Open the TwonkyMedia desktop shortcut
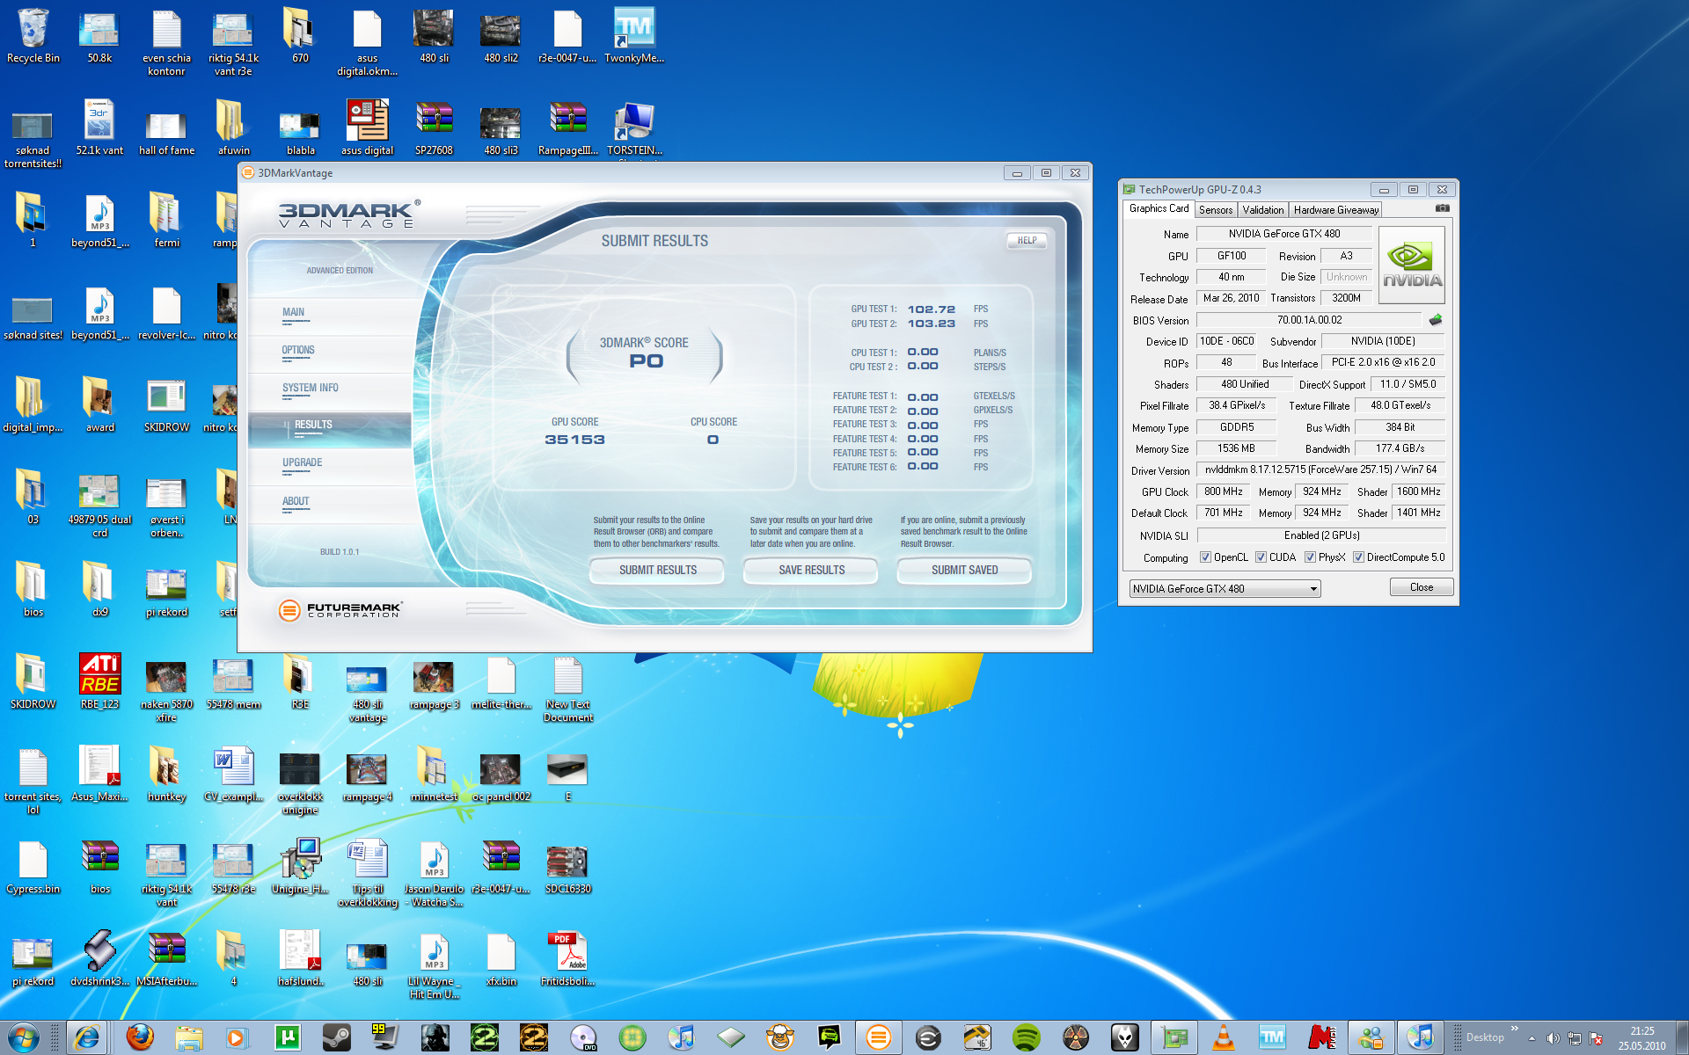Screen dimensions: 1689x1055 pos(634,36)
